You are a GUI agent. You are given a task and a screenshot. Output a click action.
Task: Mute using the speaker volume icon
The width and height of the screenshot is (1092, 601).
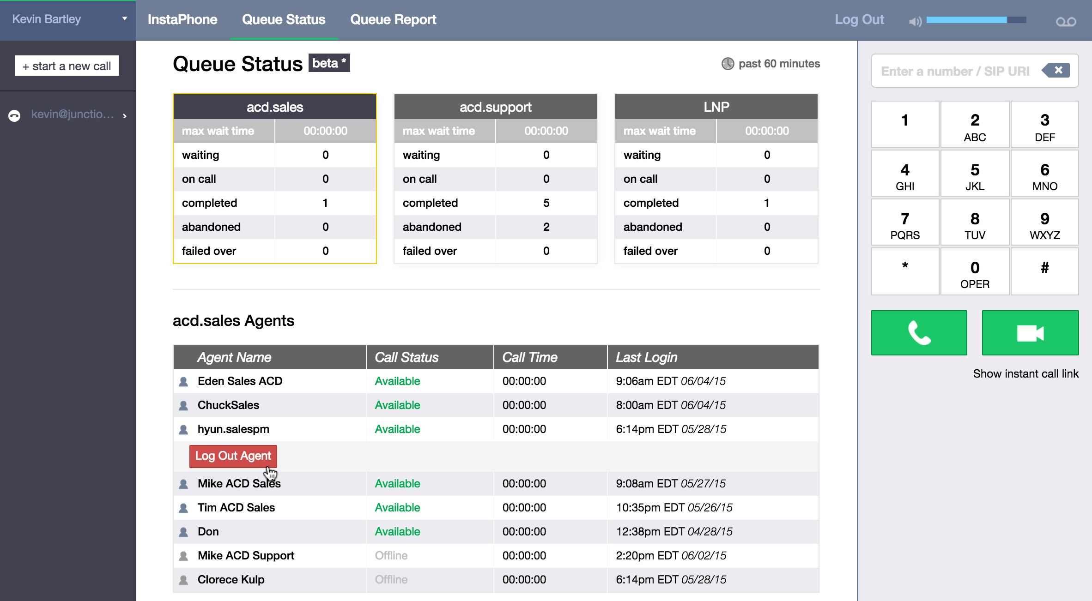[915, 21]
